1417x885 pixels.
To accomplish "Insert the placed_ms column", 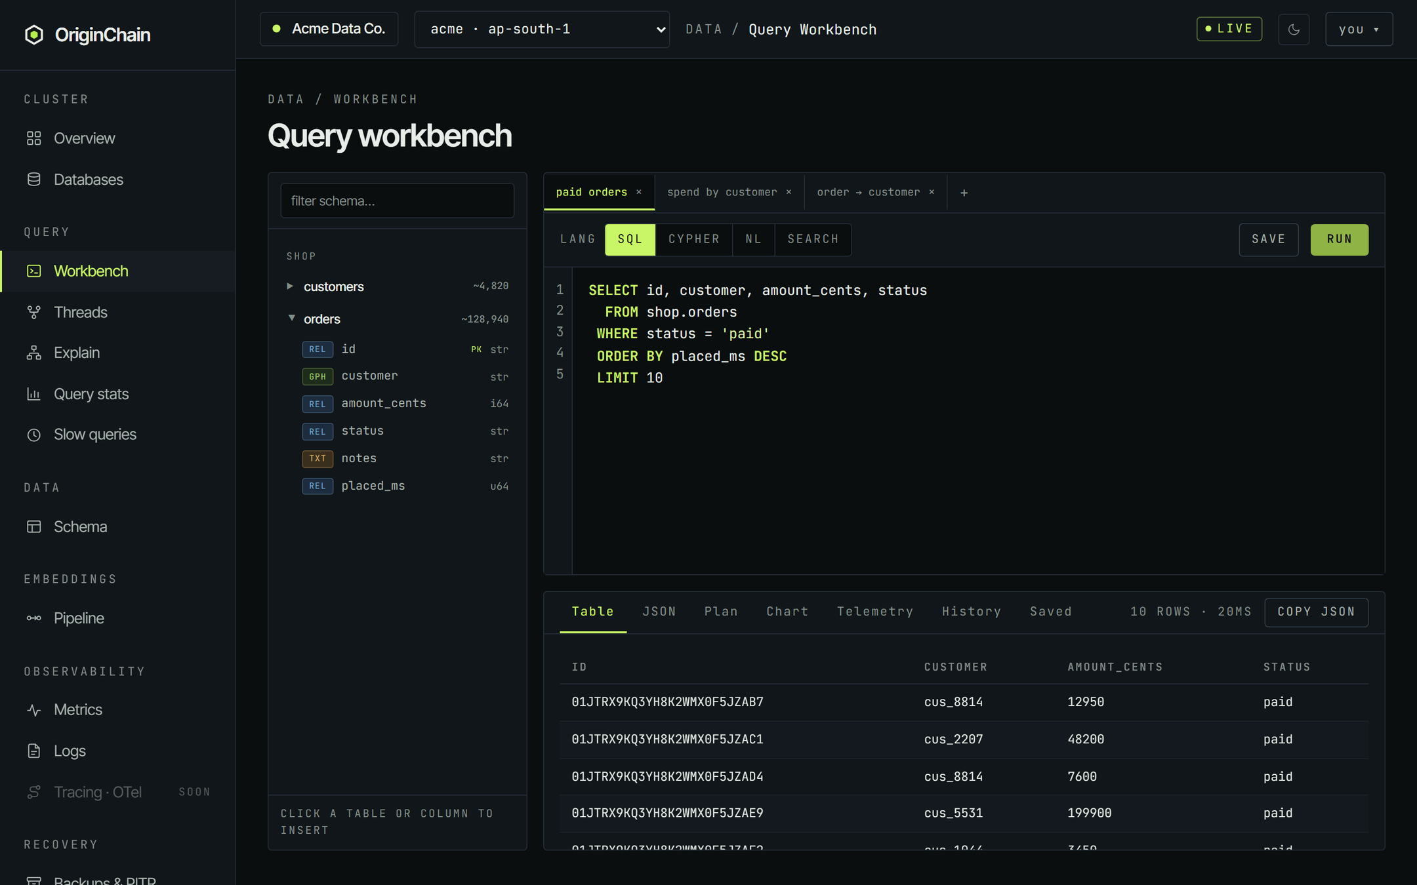I will click(x=405, y=486).
